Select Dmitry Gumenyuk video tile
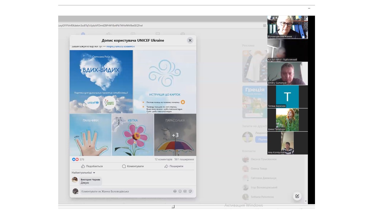 (x=287, y=73)
